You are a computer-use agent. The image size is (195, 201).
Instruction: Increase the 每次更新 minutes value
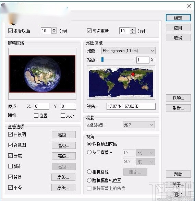point(133,29)
